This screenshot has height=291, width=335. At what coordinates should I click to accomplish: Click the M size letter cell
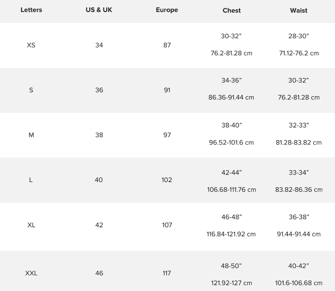click(31, 135)
